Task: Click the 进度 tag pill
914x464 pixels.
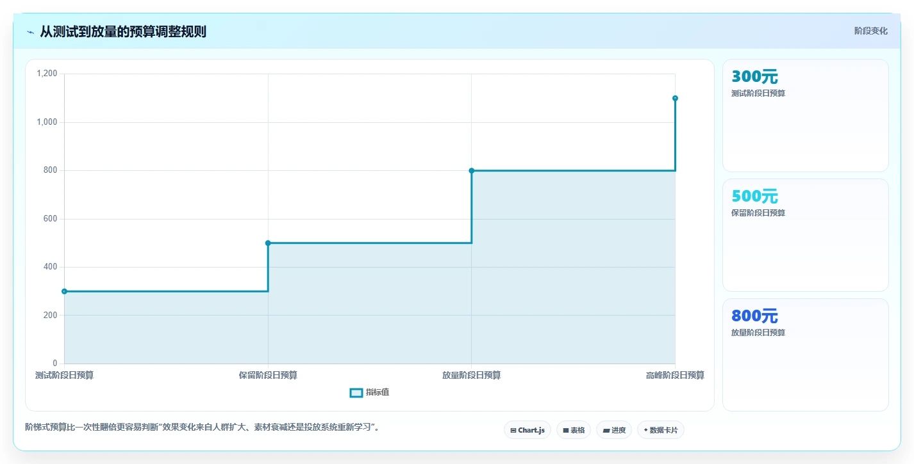Action: click(614, 430)
